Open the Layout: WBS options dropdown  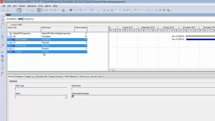(10, 25)
